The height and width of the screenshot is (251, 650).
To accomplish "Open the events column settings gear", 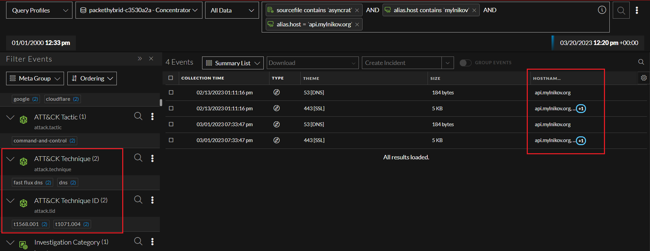I will point(644,78).
